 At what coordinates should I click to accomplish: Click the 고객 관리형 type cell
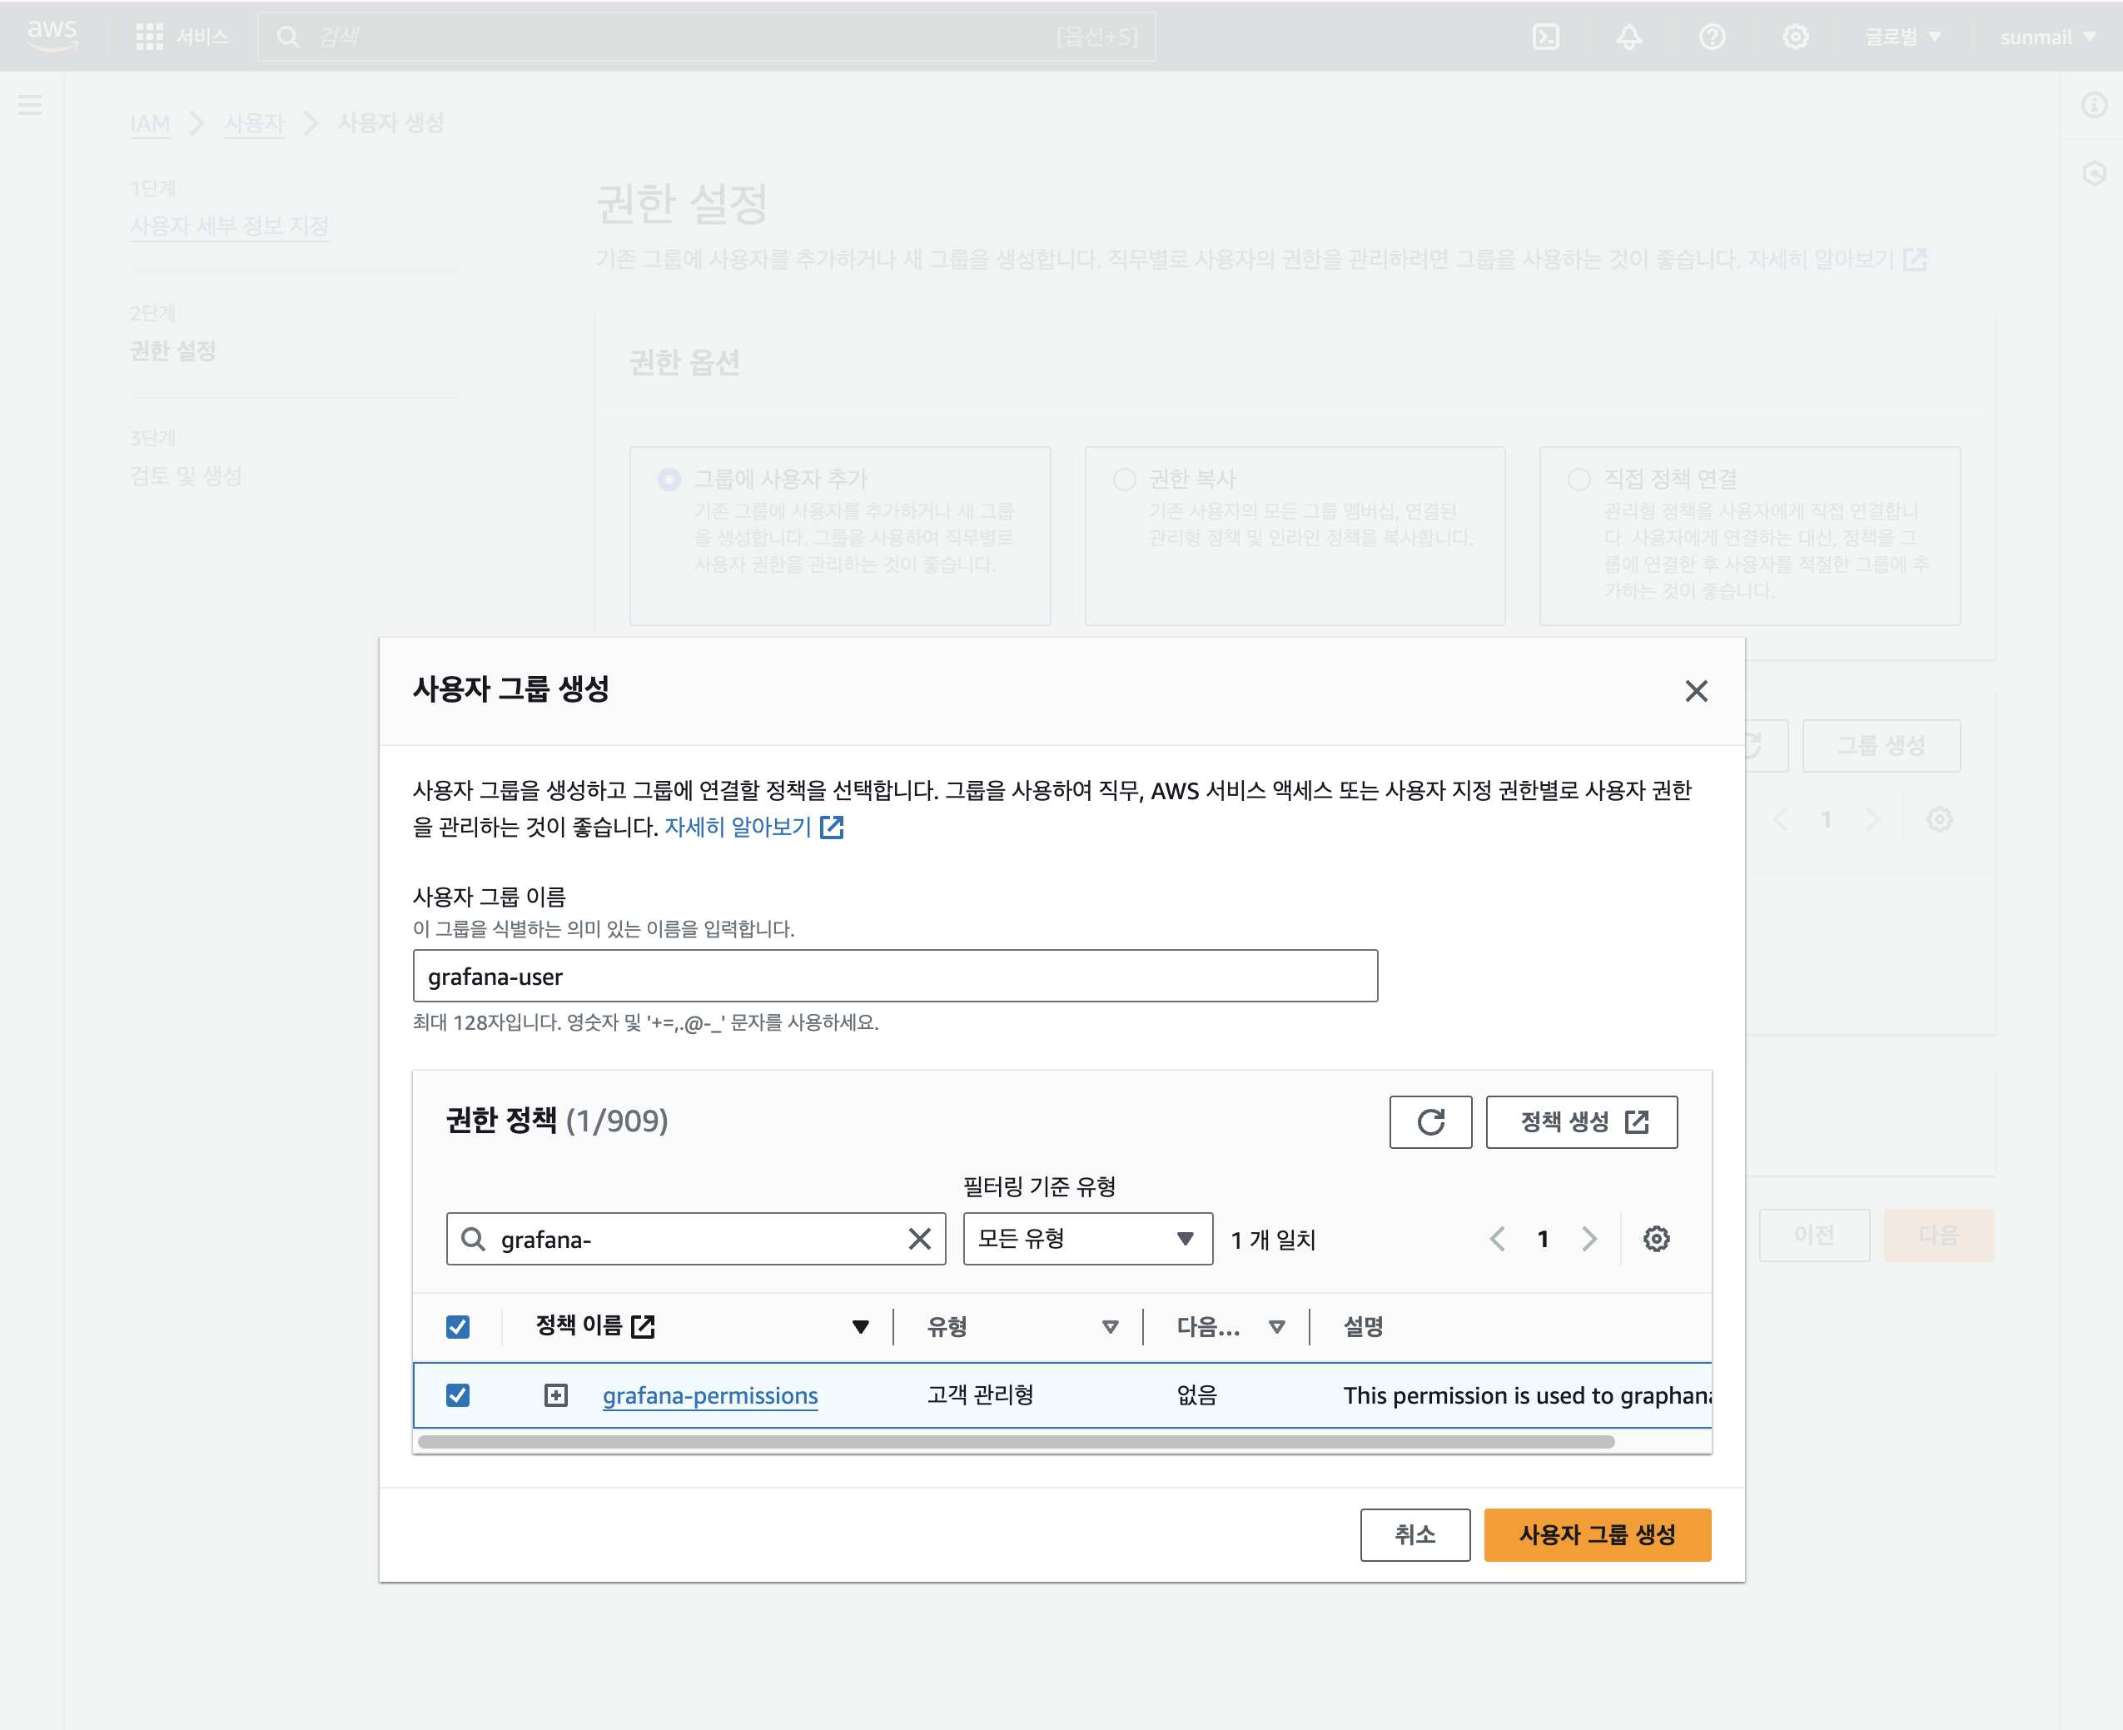(x=980, y=1395)
